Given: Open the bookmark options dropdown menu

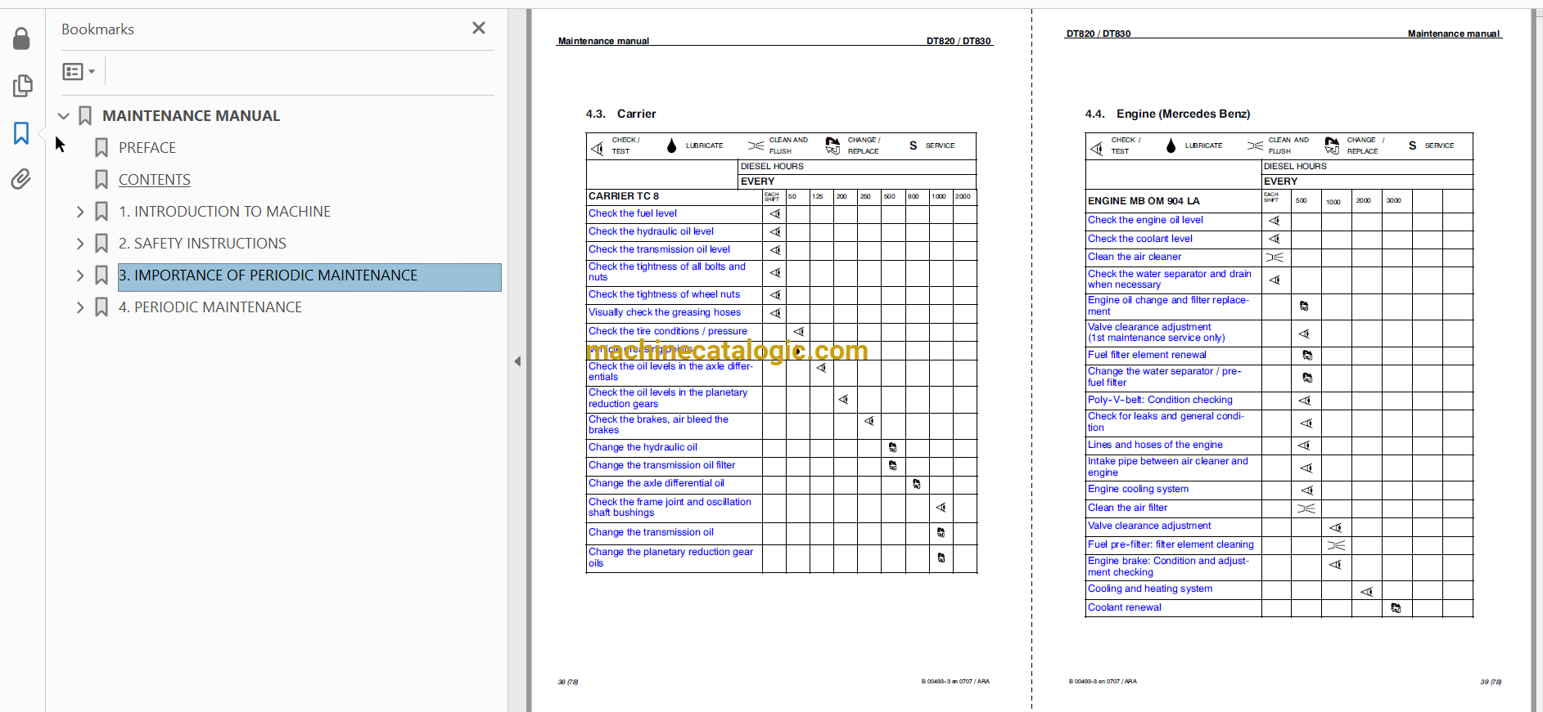Looking at the screenshot, I should click(79, 72).
